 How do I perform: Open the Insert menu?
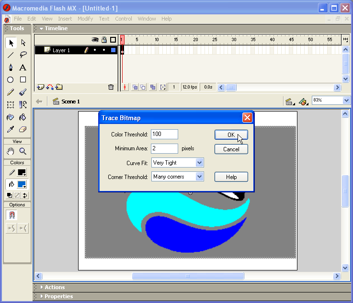[x=65, y=19]
